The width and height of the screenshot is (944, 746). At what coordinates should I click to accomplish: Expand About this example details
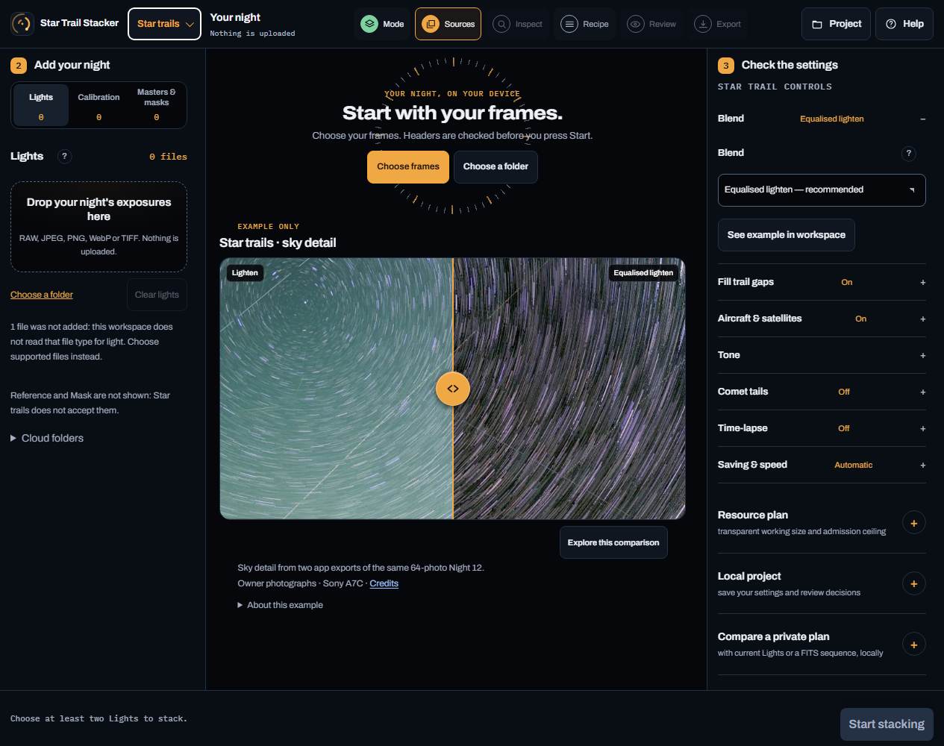click(x=281, y=605)
